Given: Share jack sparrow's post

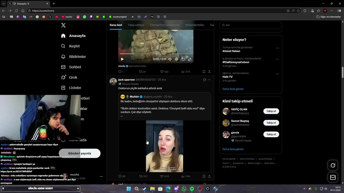Looking at the screenshot, I should pos(209,176).
